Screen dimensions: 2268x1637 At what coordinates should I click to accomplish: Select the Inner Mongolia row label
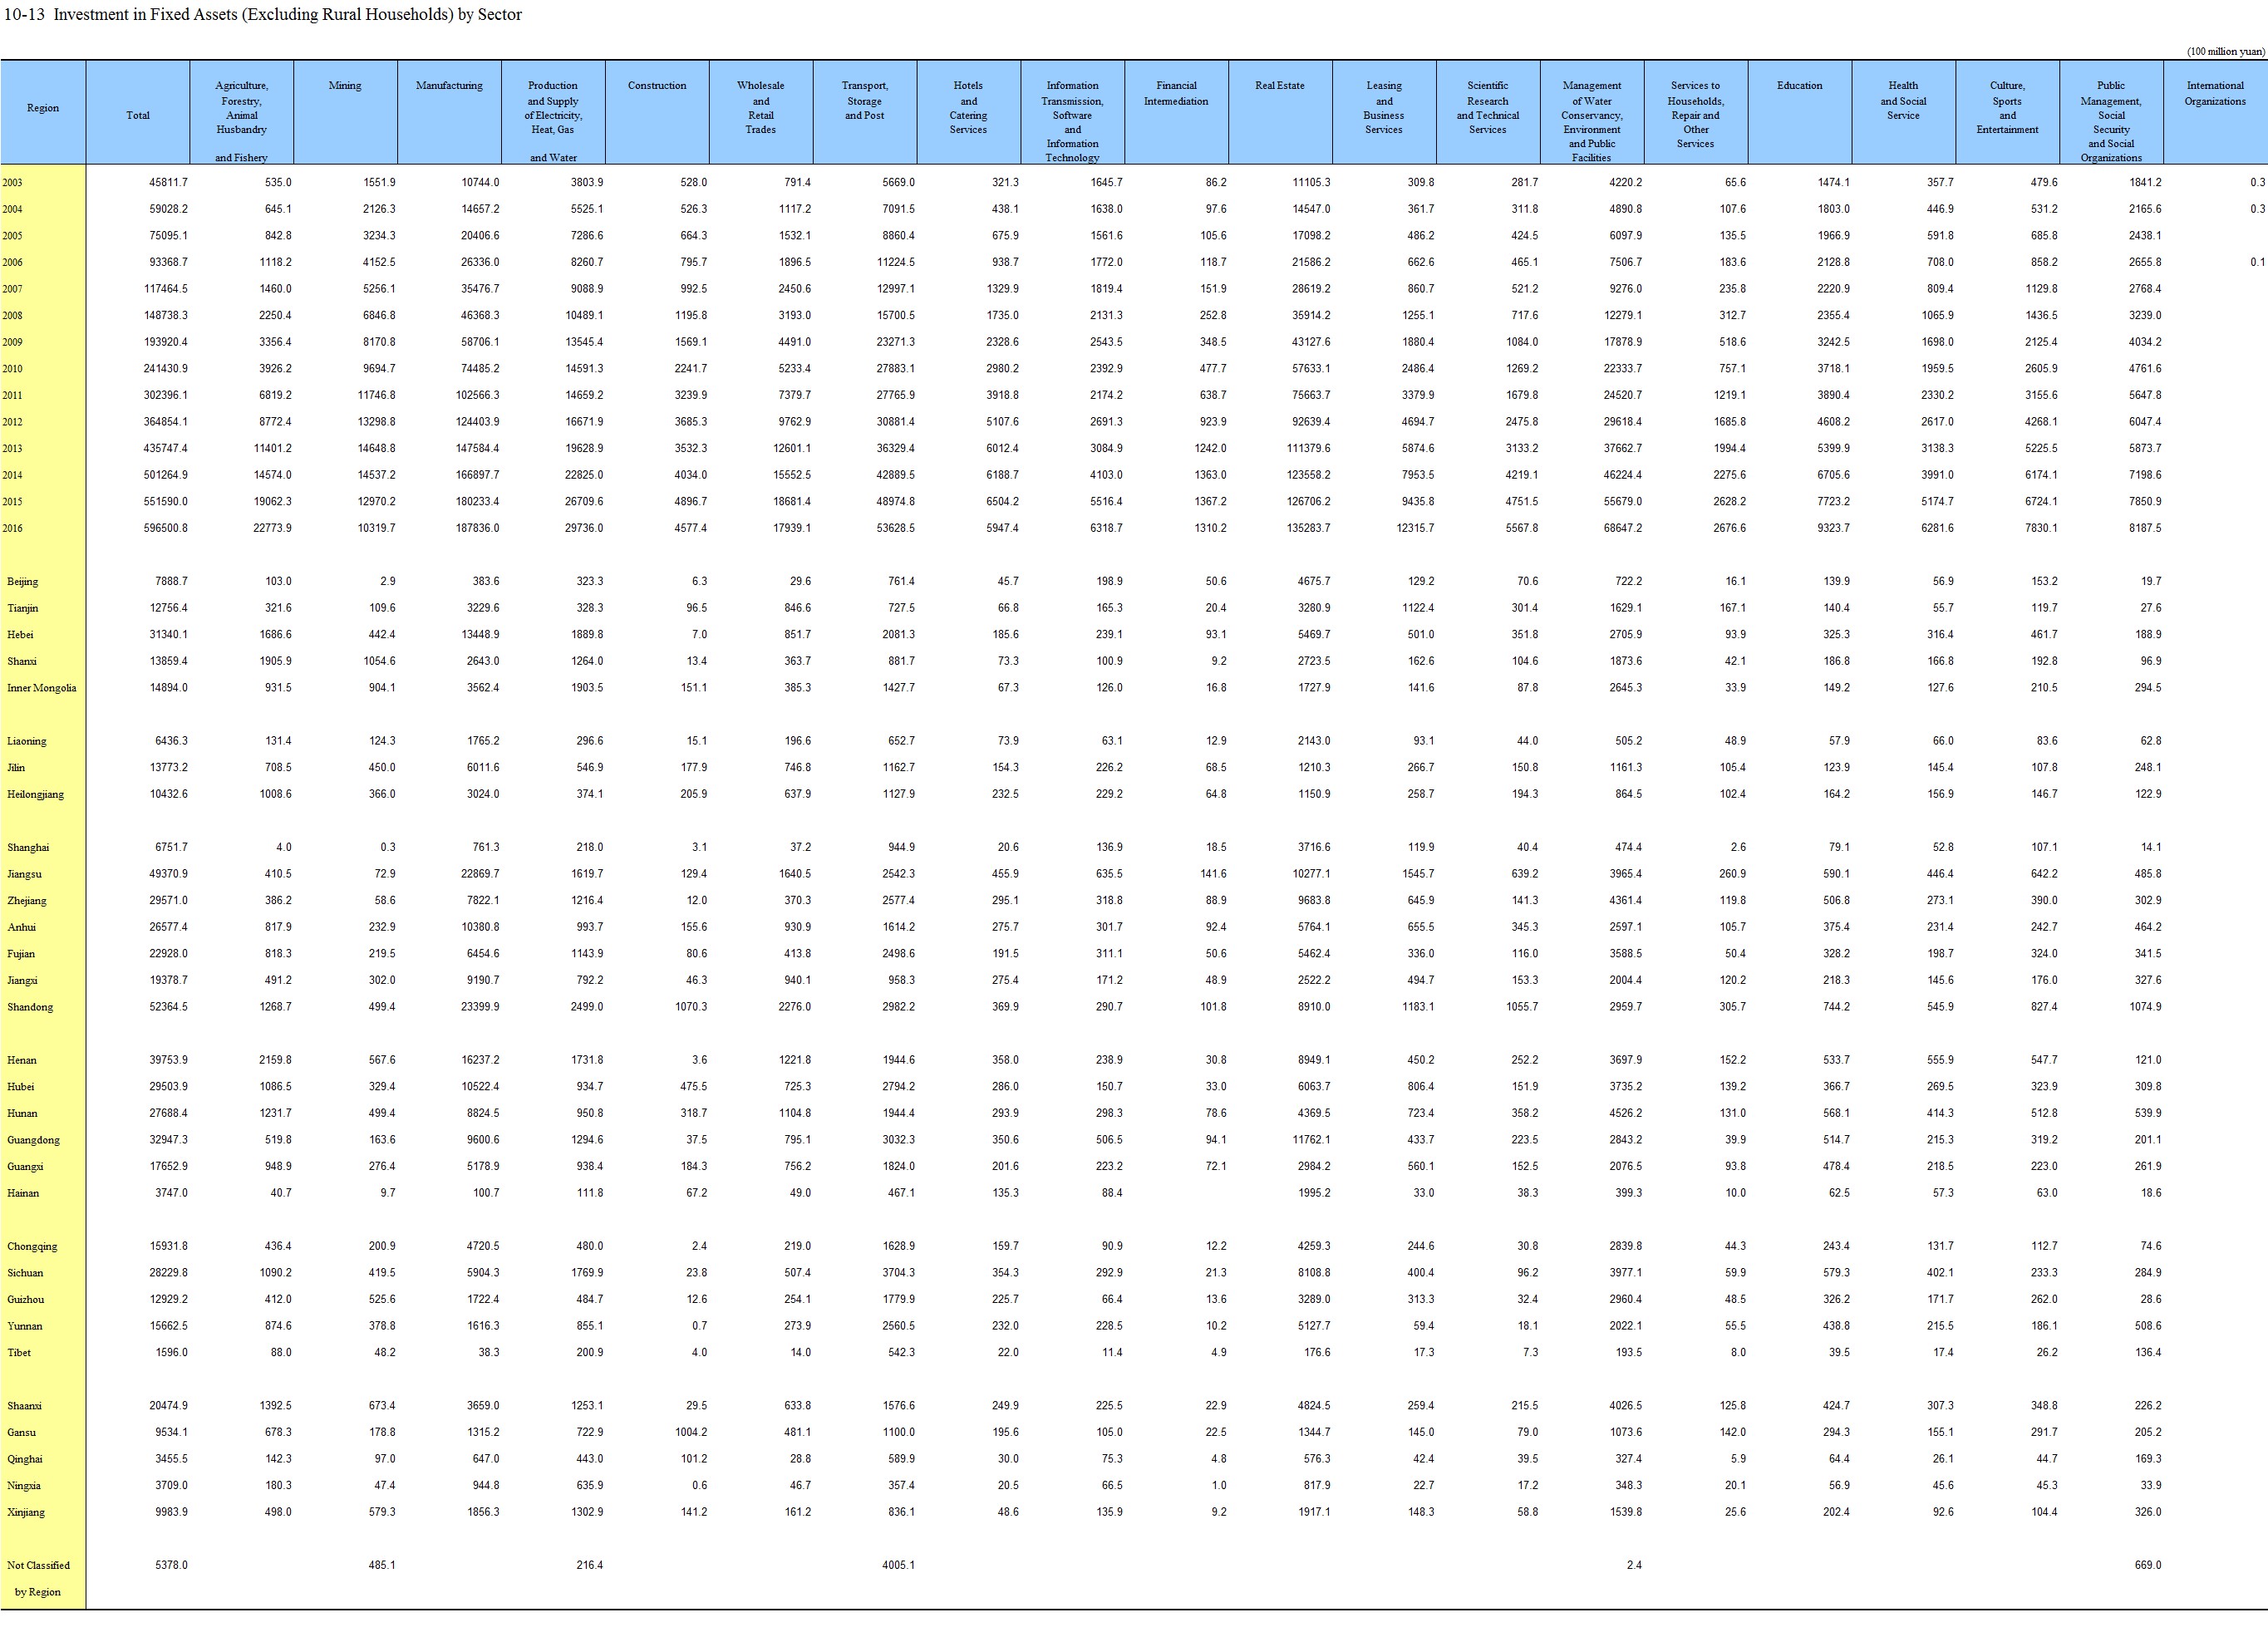coord(41,688)
